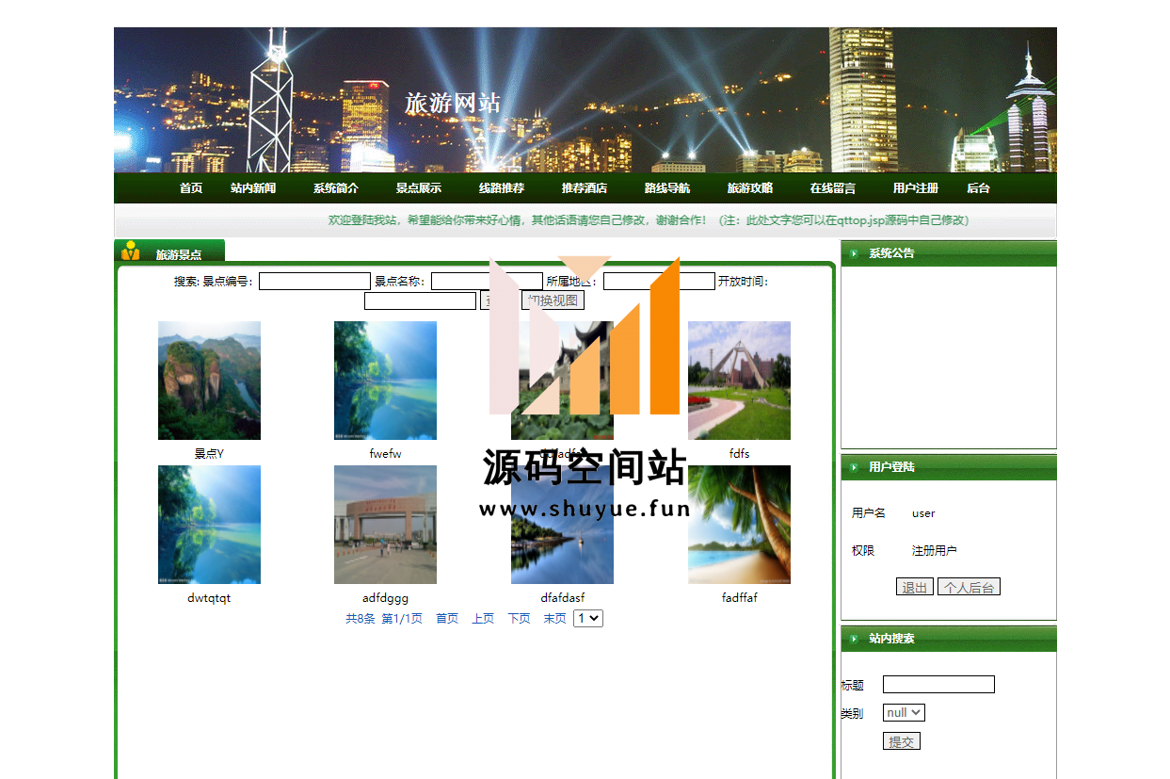The width and height of the screenshot is (1170, 779).
Task: Open 个人后台 personal dashboard button
Action: point(969,587)
